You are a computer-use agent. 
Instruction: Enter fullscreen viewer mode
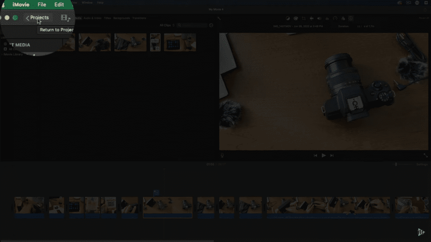[x=426, y=155]
